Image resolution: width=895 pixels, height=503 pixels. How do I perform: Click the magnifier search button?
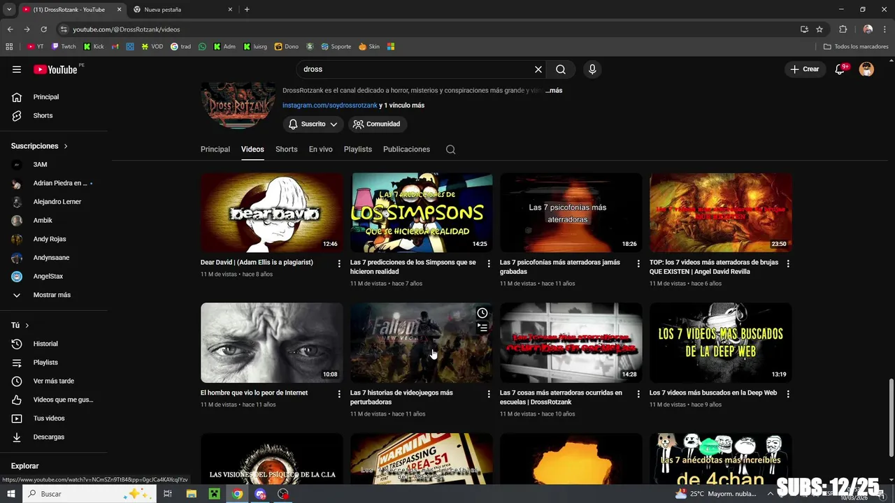click(561, 69)
